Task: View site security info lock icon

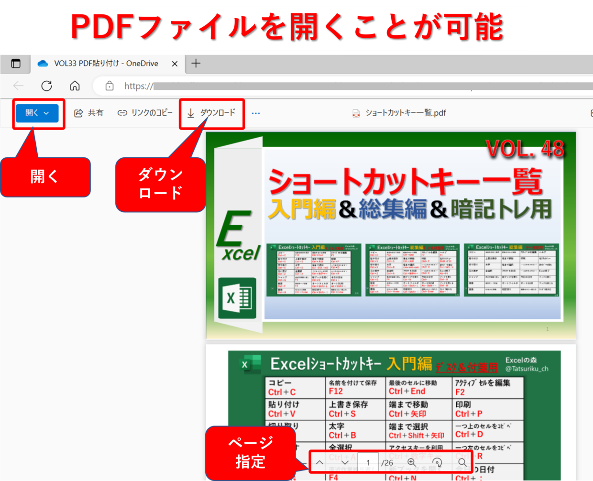Action: [x=110, y=86]
